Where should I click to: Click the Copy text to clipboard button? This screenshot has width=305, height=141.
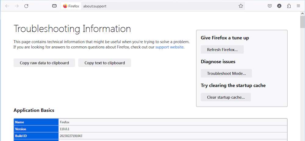(105, 63)
